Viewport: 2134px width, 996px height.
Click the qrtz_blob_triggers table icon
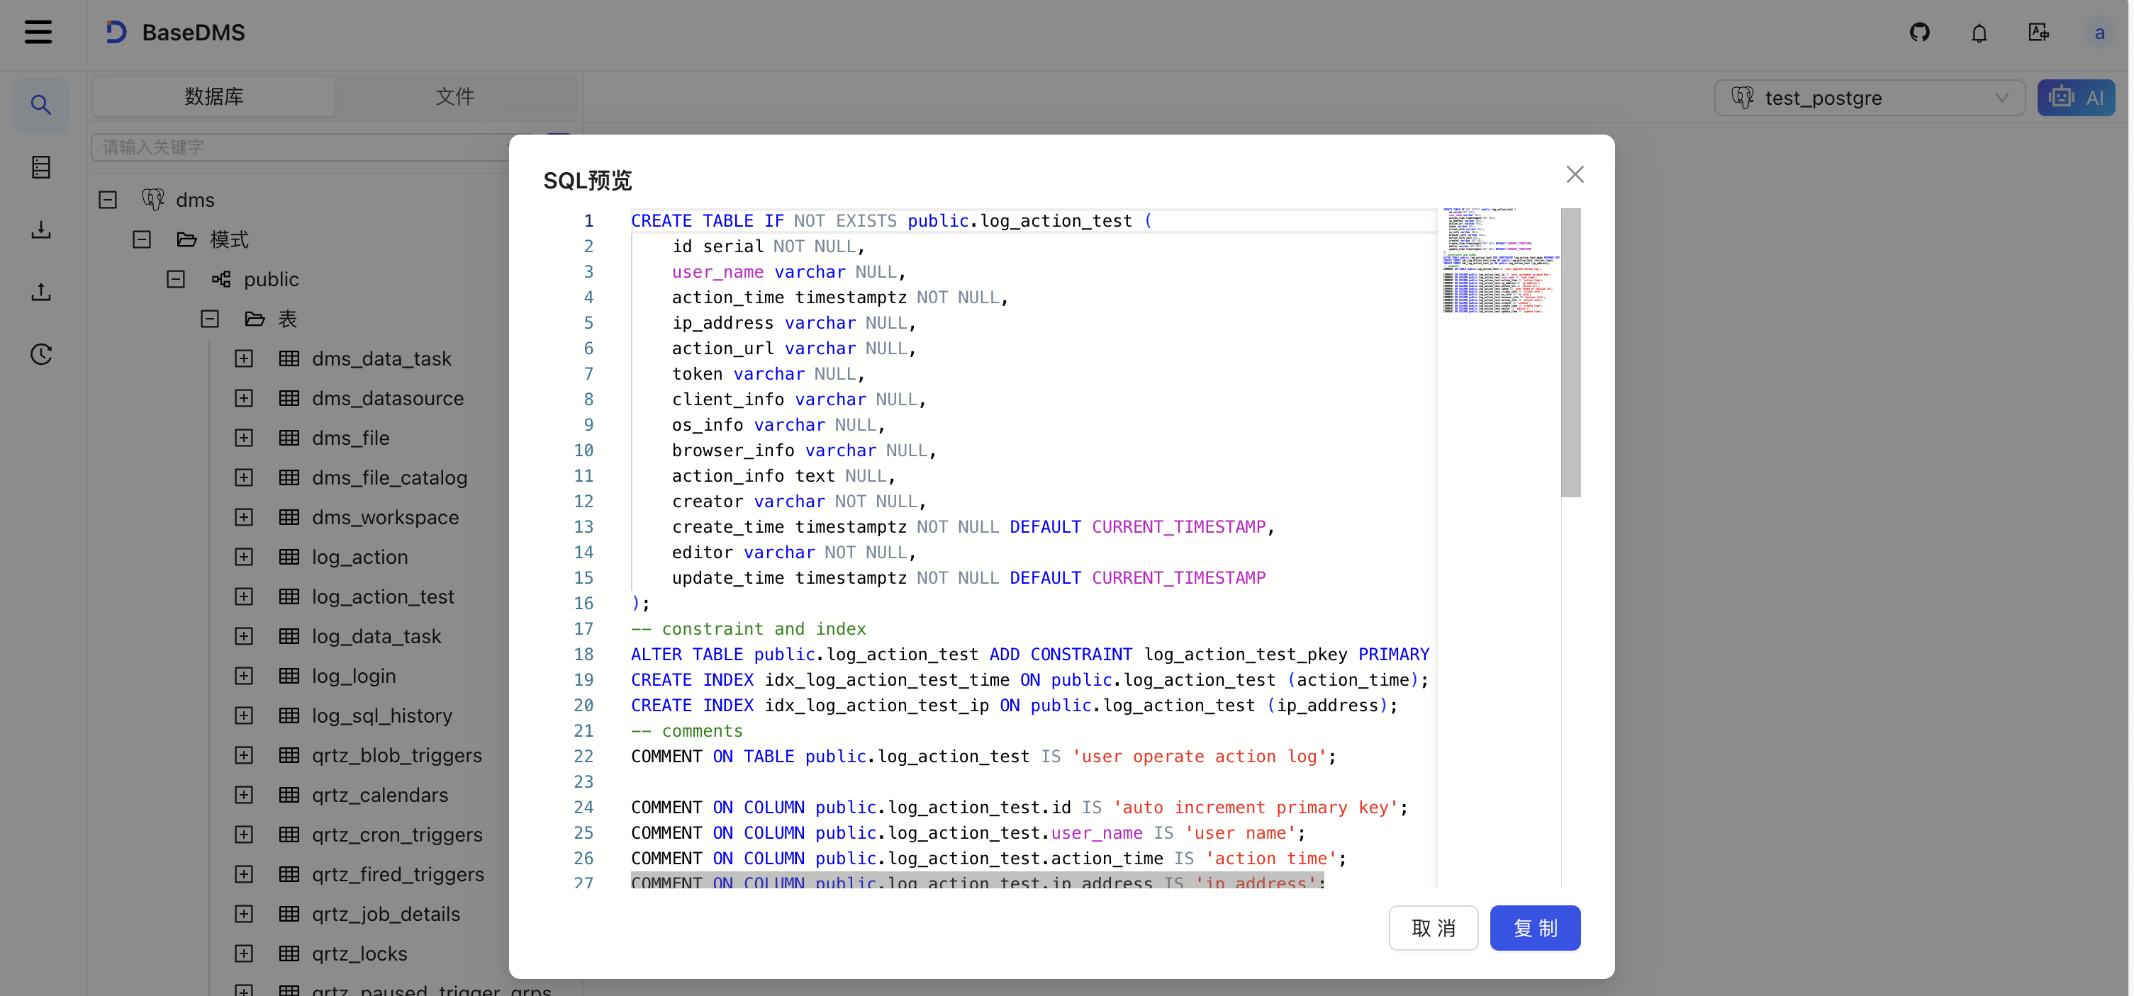(289, 755)
